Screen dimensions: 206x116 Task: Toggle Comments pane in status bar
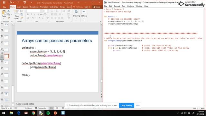[40, 108]
